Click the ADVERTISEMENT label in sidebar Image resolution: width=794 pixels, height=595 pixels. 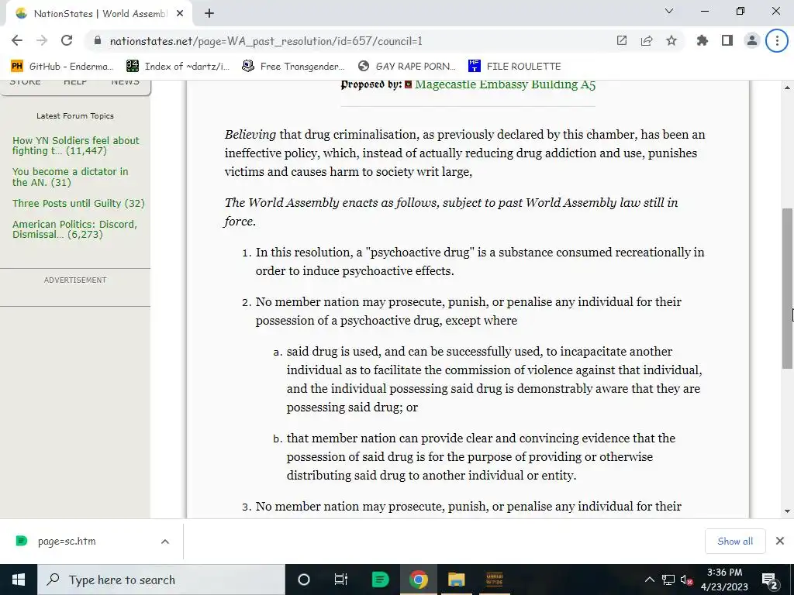[75, 280]
